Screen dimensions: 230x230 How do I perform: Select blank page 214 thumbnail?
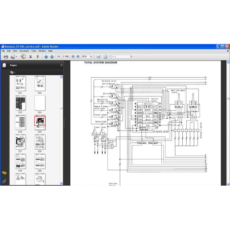40,103
